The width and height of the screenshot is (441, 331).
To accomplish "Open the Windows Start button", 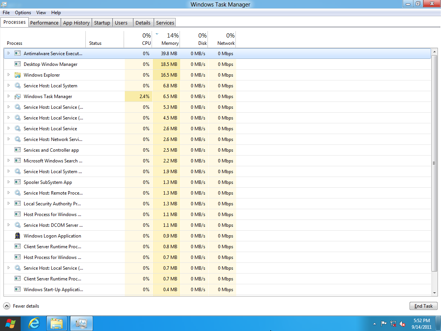I will pyautogui.click(x=10, y=323).
